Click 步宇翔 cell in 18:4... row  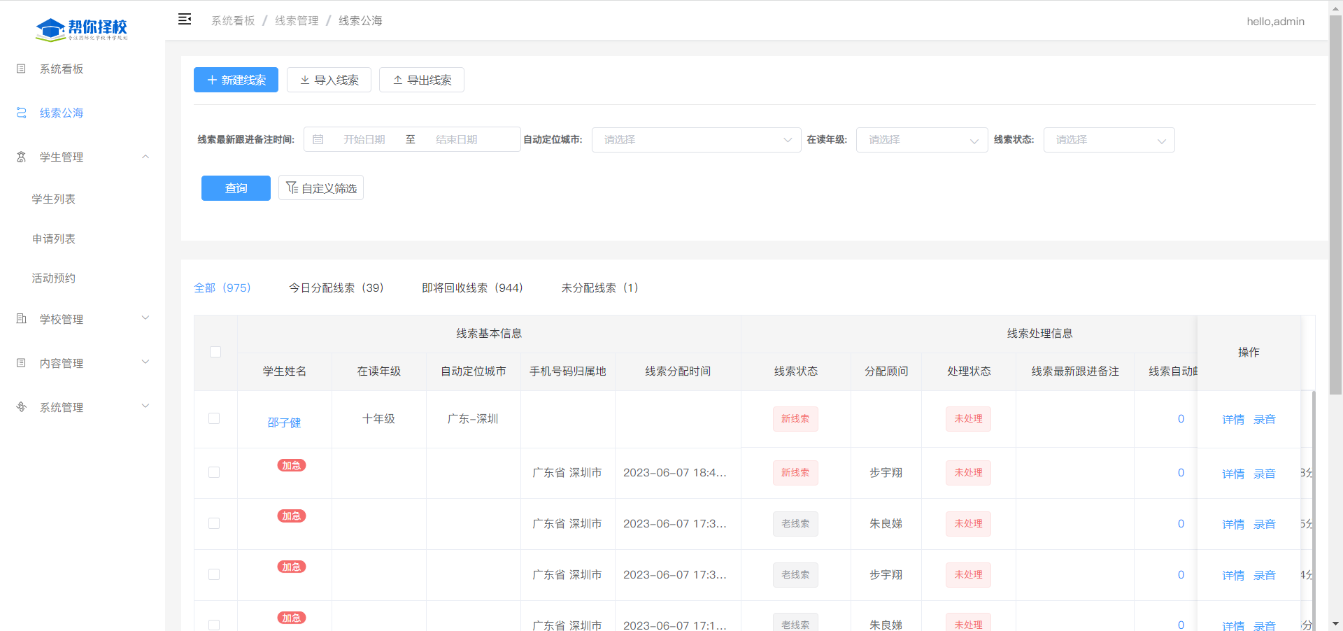click(886, 473)
